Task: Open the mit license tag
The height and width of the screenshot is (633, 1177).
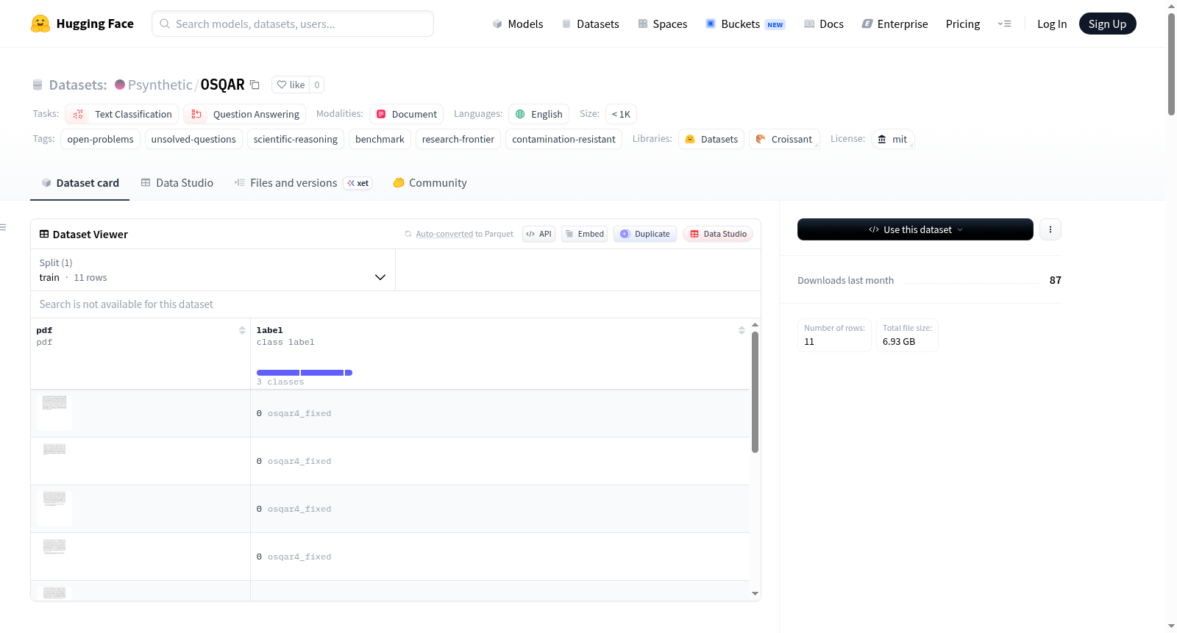Action: tap(892, 139)
